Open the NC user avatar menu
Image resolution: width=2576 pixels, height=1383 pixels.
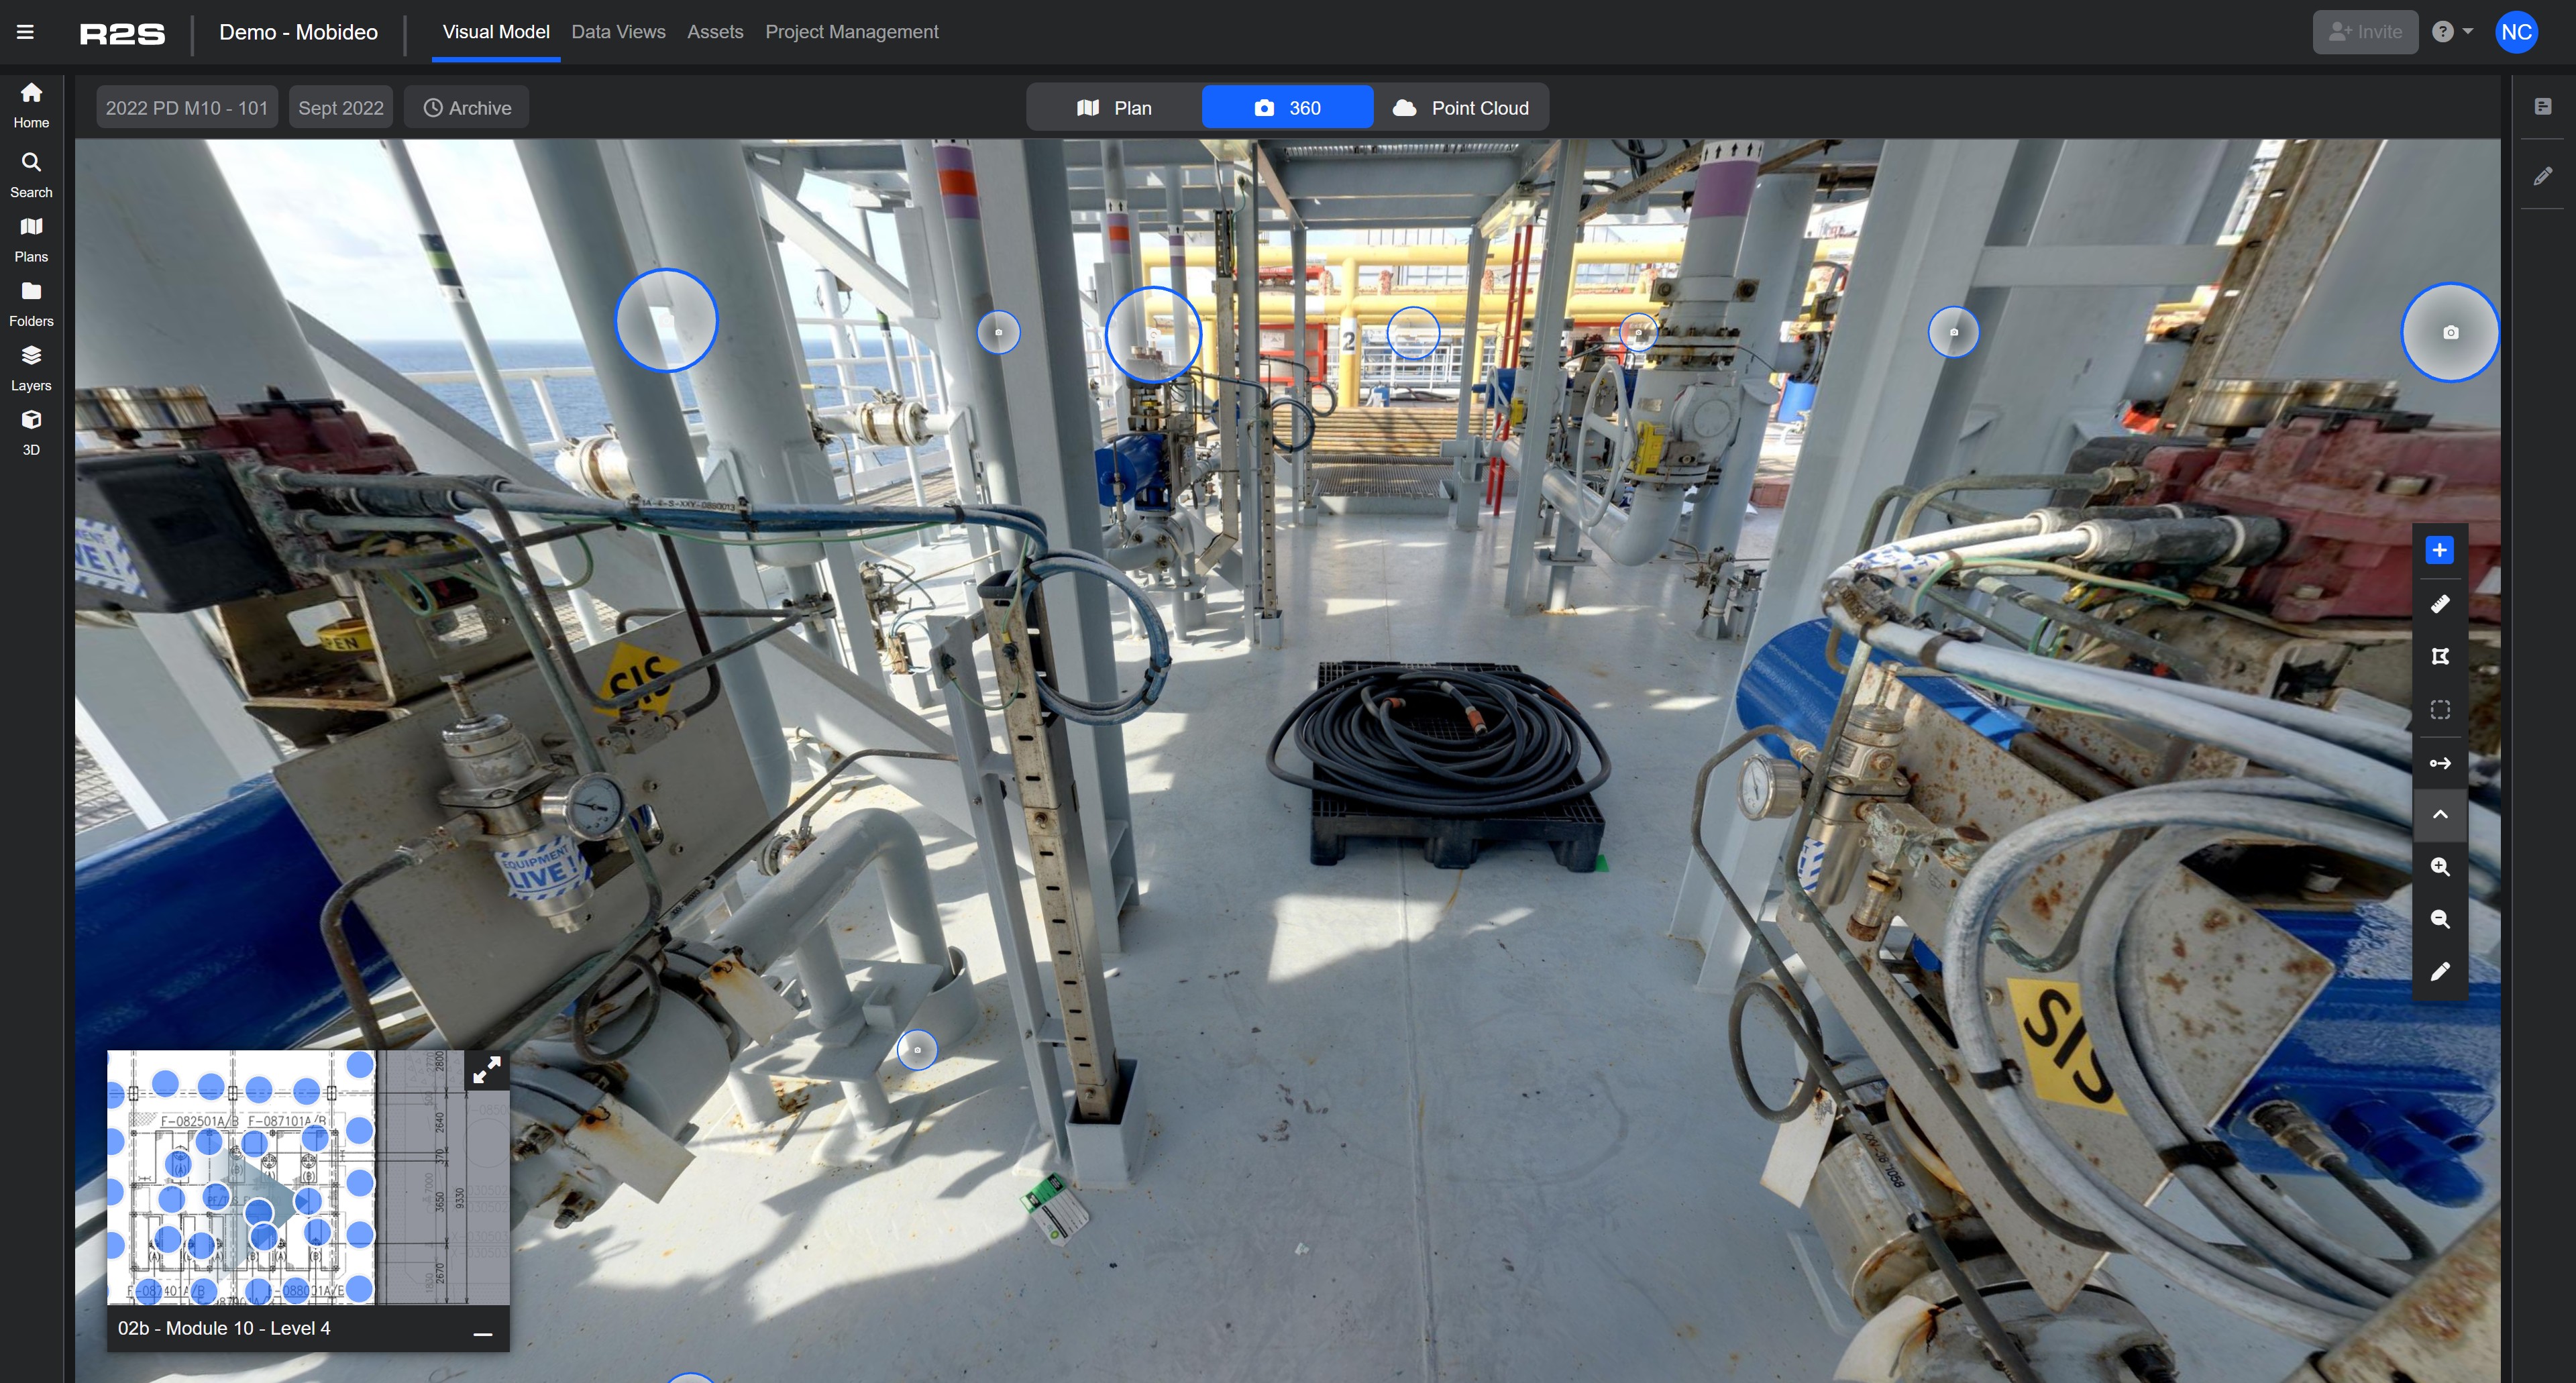click(x=2516, y=32)
